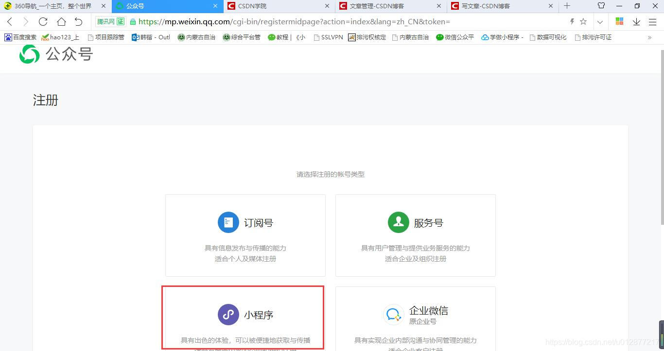The height and width of the screenshot is (351, 664).
Task: Open a new tab with the plus button
Action: coord(567,6)
